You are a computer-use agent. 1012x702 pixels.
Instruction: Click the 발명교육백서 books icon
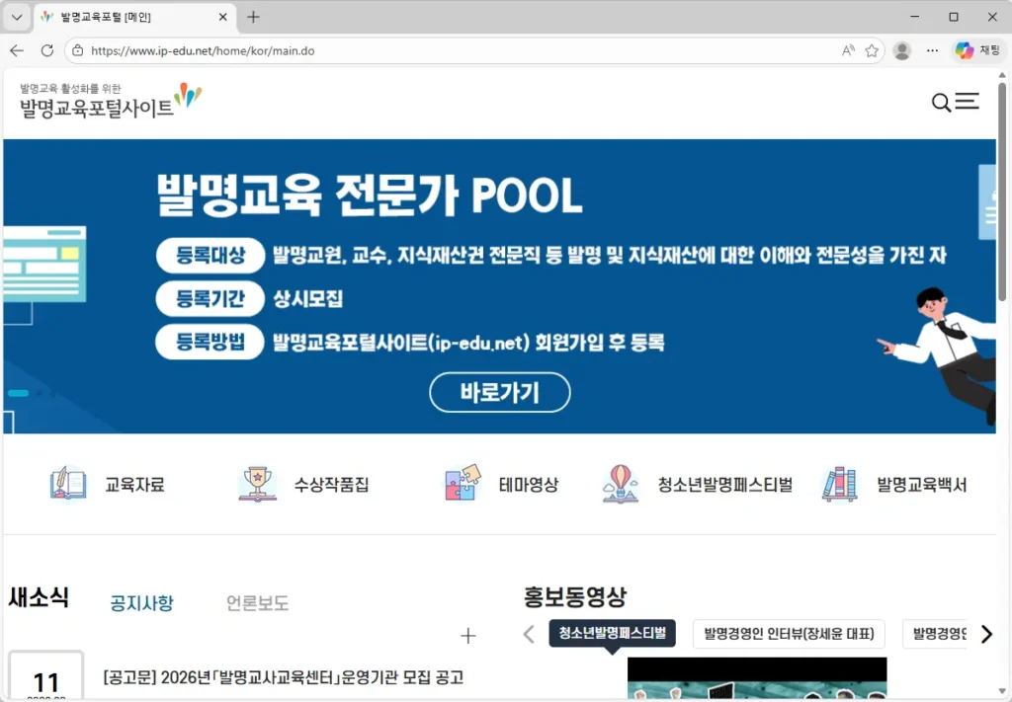pos(839,484)
